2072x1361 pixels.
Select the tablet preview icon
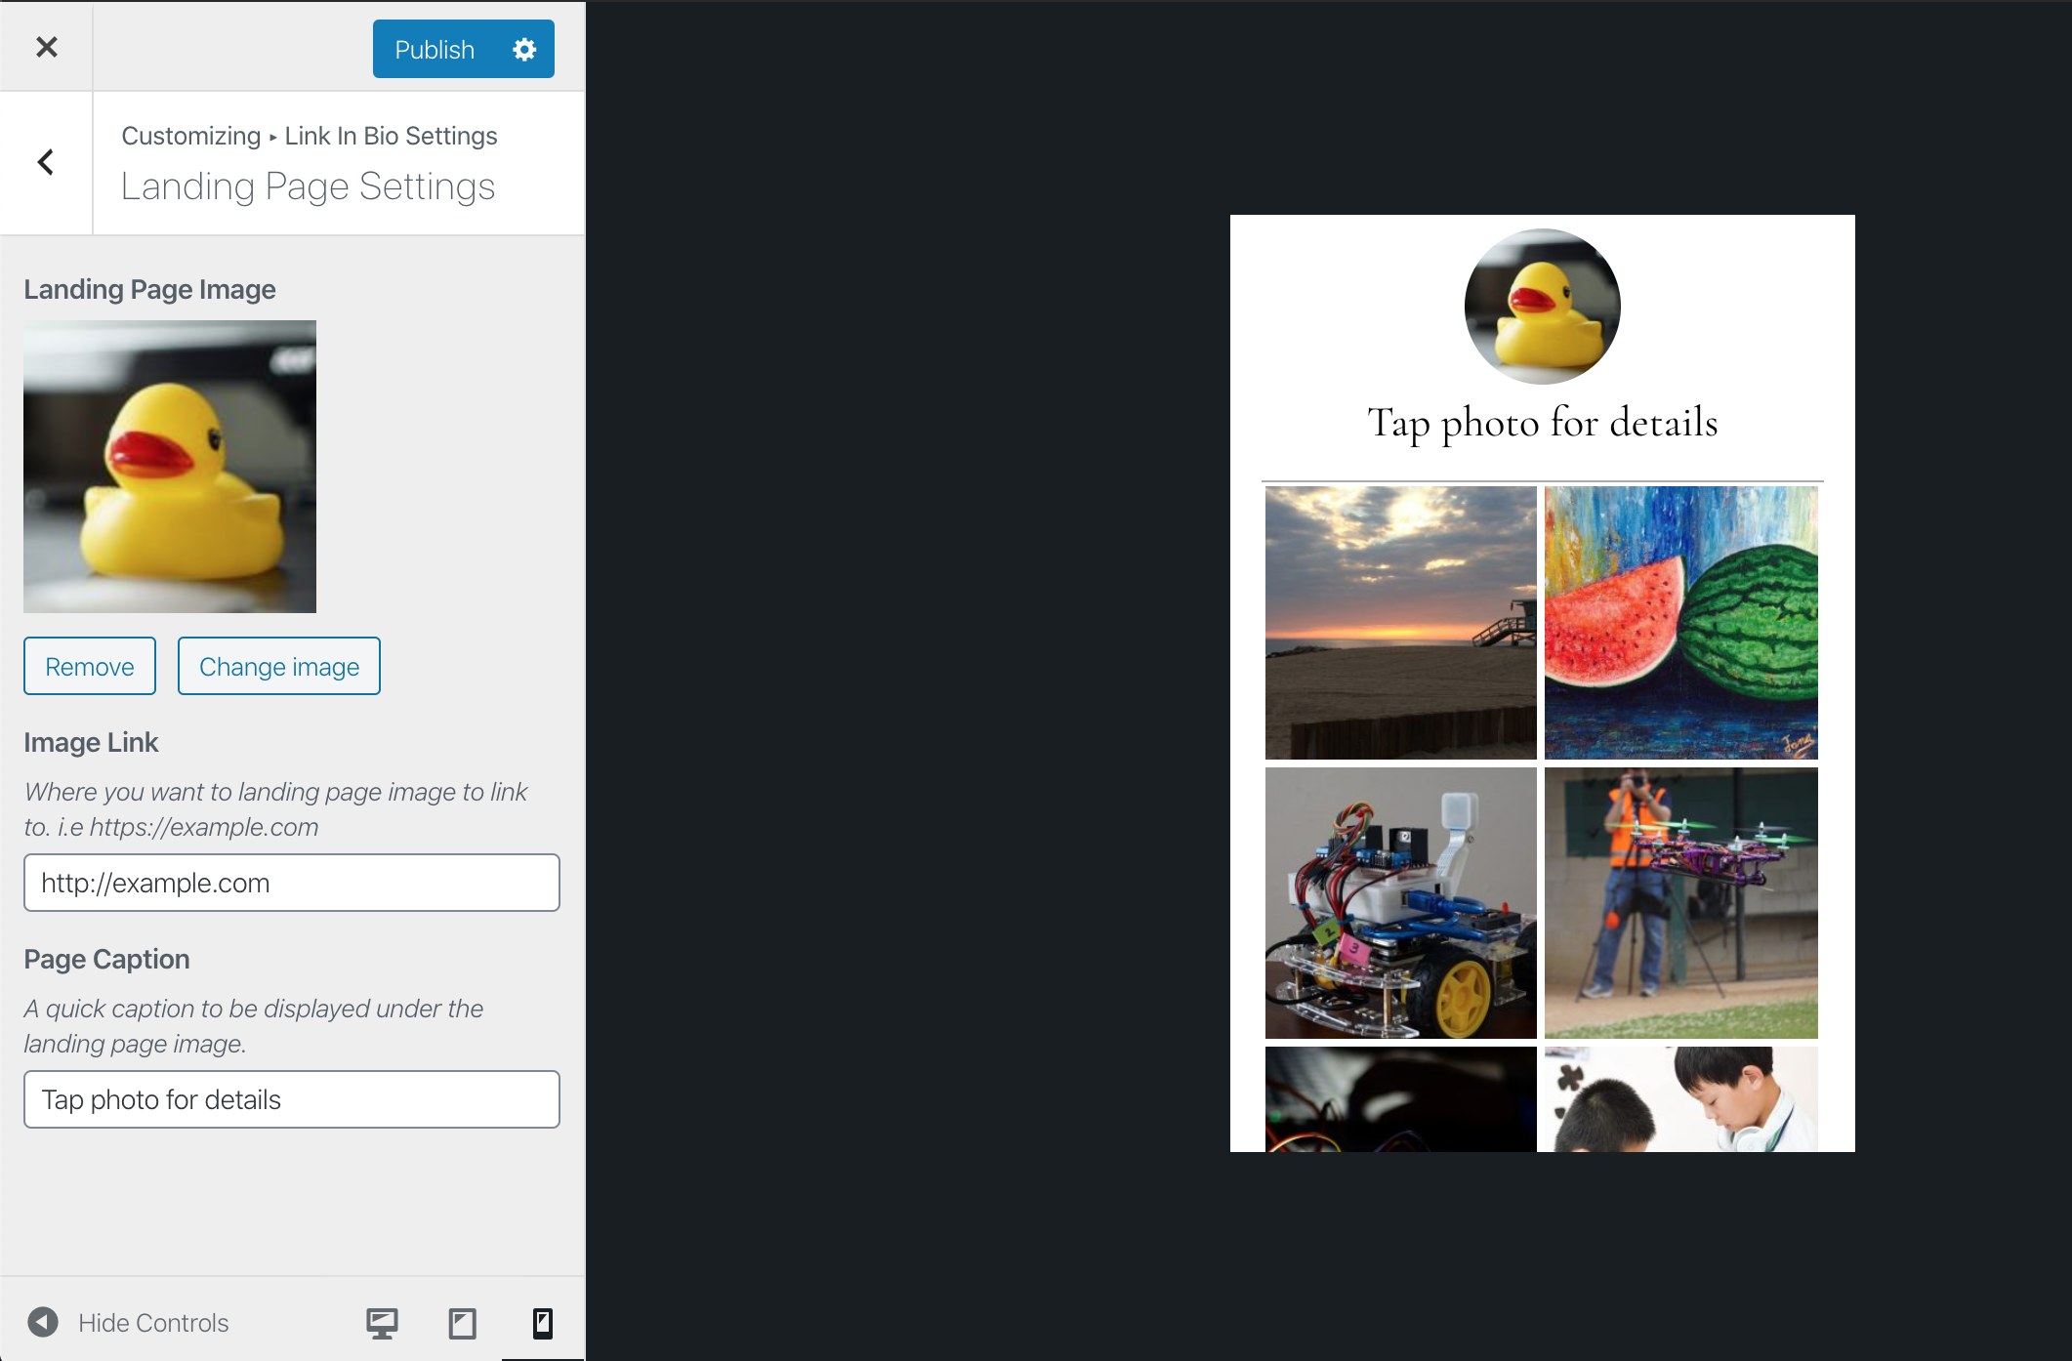(x=463, y=1320)
